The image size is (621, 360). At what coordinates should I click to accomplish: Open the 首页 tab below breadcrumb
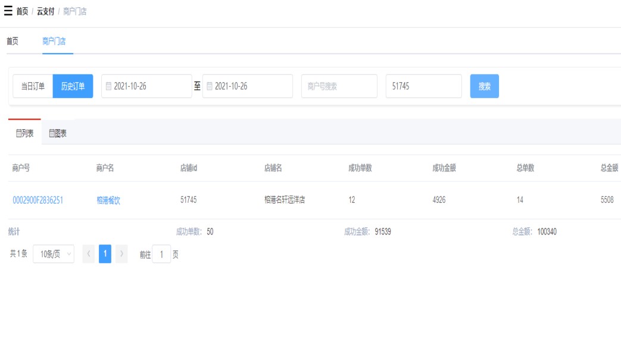coord(13,41)
